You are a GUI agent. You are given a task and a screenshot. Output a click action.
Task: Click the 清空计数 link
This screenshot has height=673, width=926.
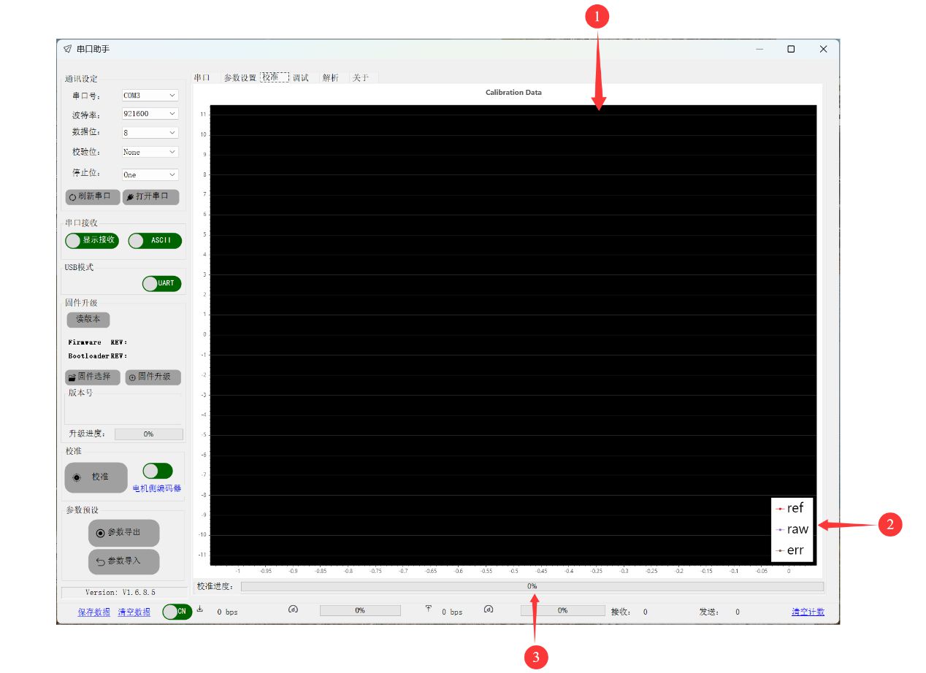click(808, 612)
